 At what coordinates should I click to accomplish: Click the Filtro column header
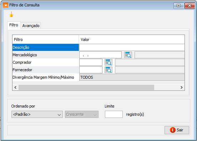46,40
